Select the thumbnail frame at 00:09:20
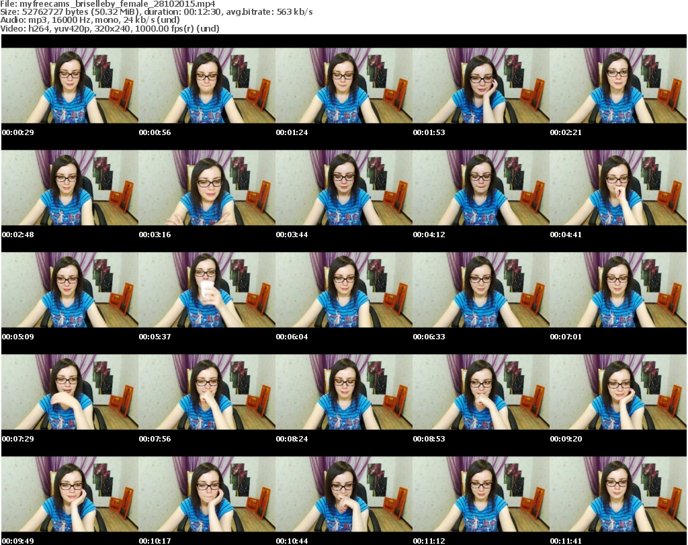Screen dimensions: 688x545 pyautogui.click(x=618, y=392)
